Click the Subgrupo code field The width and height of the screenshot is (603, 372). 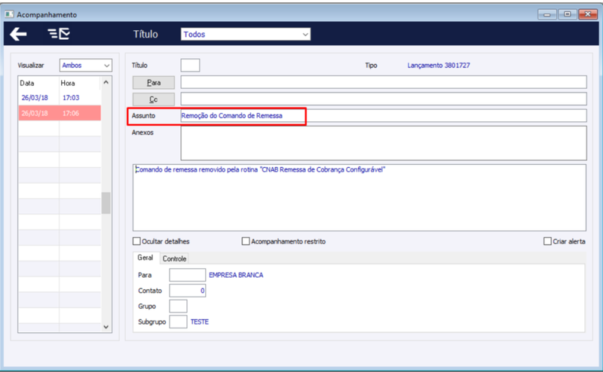click(178, 322)
